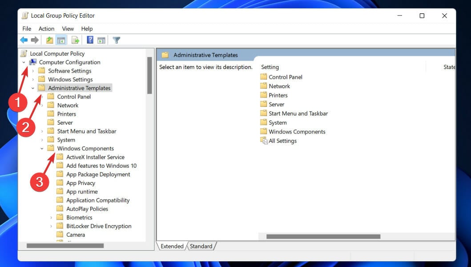Select Application Compatibility tree item
Viewport: 471px width, 267px height.
(x=98, y=200)
